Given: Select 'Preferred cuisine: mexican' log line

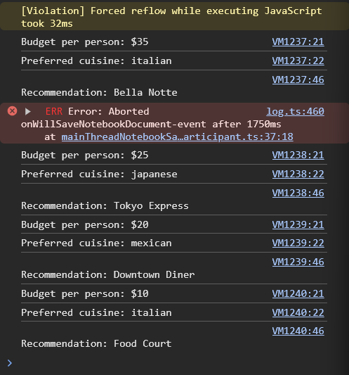Looking at the screenshot, I should click(96, 243).
